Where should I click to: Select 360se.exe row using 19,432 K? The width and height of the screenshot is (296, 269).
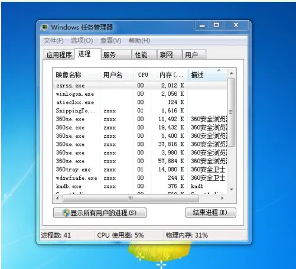pos(140,128)
